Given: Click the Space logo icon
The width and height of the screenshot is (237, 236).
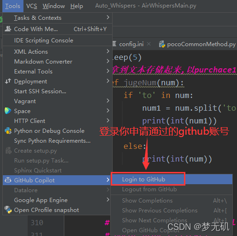Looking at the screenshot, I should coord(8,111).
